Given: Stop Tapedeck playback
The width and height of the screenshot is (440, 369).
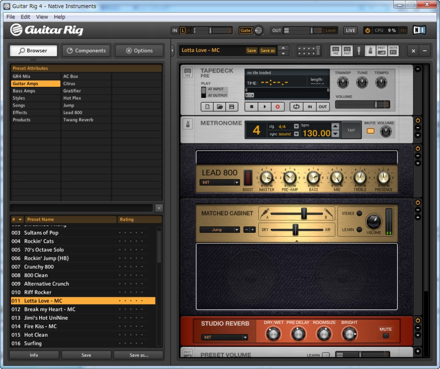Looking at the screenshot, I should click(251, 107).
